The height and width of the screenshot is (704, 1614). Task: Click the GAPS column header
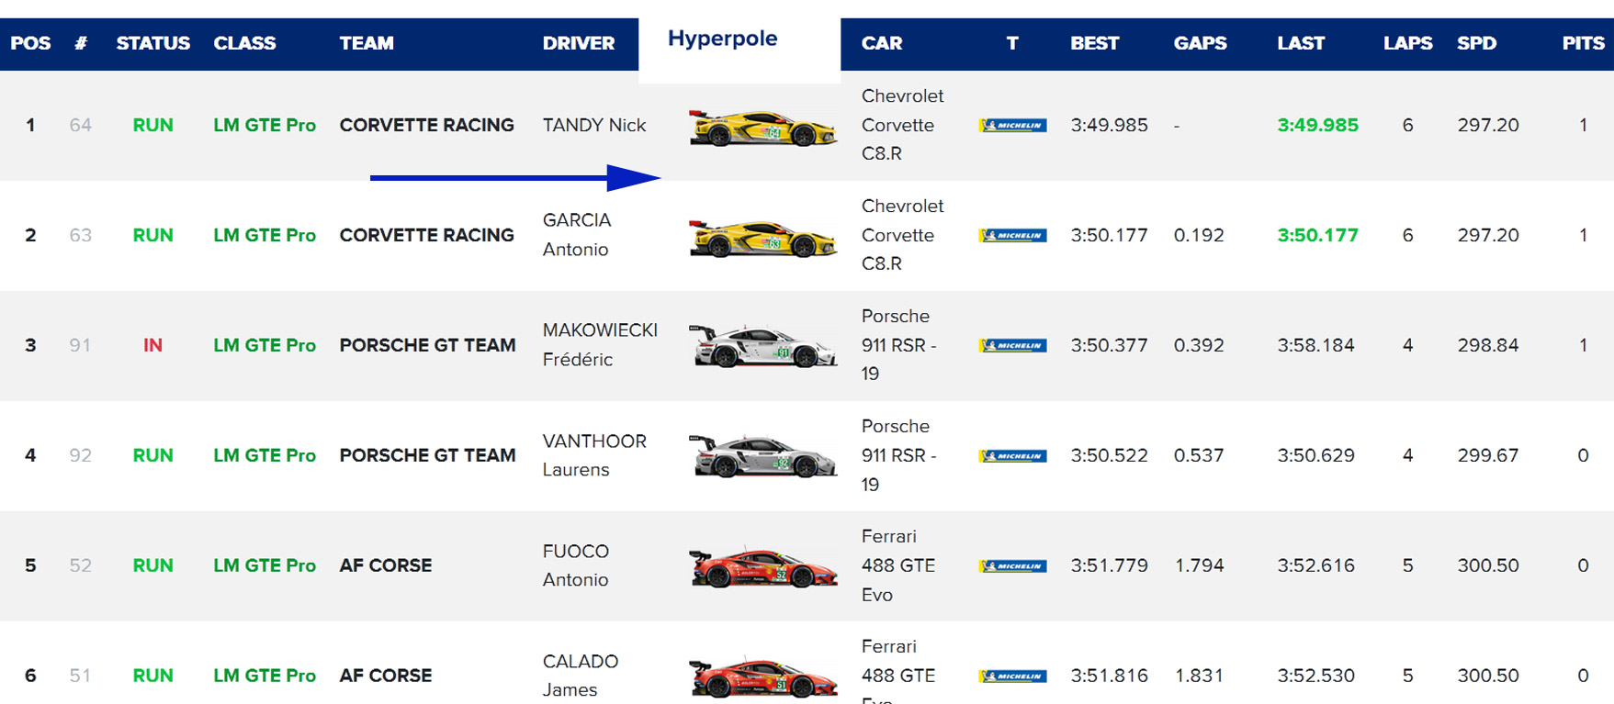coord(1200,43)
